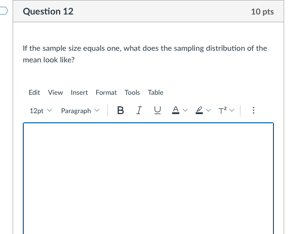Open the Paragraph block format dropdown
The image size is (304, 234).
(x=80, y=111)
